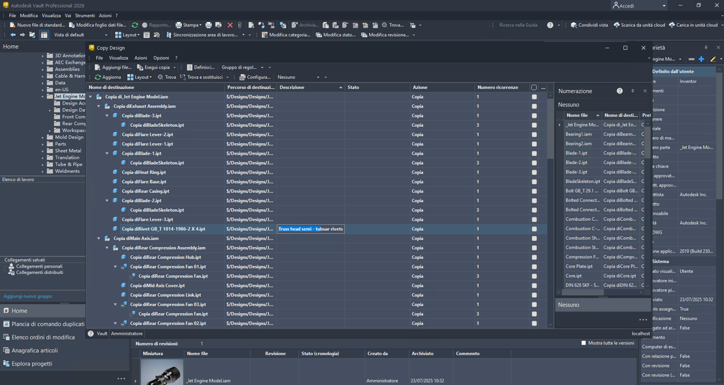Open the Configura settings tool
Screen dimensions: 724x385
255,77
